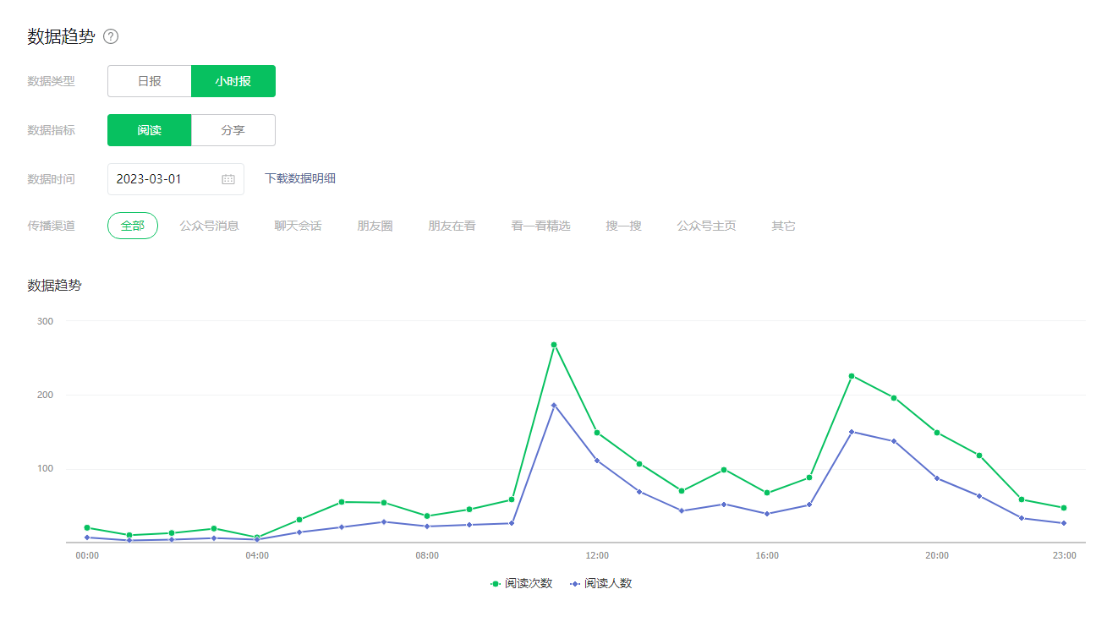Filter by 其它 channel
The width and height of the screenshot is (1118, 622).
(783, 226)
